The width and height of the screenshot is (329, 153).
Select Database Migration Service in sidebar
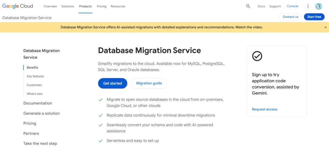point(41,54)
